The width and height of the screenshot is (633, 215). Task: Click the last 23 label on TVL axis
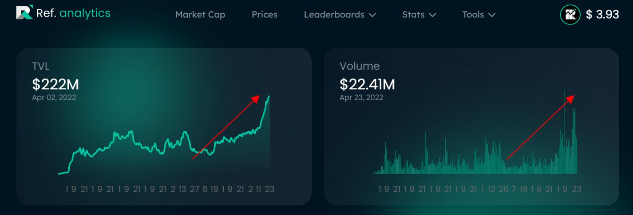tap(269, 189)
